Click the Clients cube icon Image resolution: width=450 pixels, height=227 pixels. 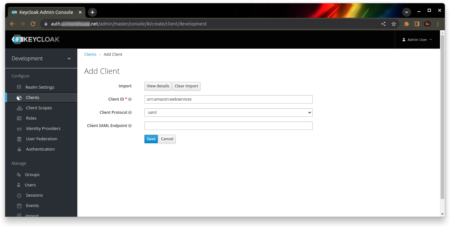coord(19,97)
